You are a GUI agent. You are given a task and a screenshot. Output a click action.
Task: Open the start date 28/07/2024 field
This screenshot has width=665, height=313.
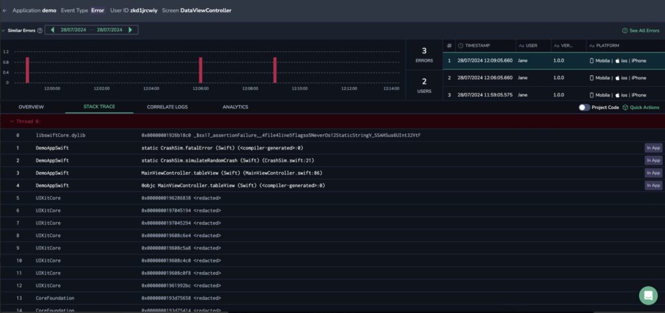click(x=73, y=30)
